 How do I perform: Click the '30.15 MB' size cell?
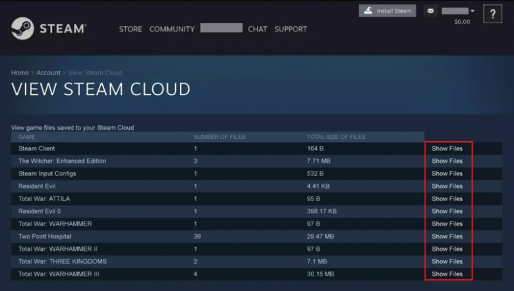320,274
